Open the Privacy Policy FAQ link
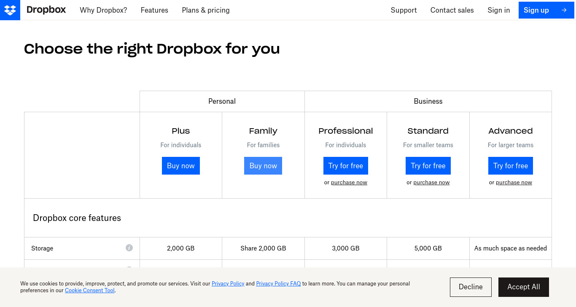Viewport: 576px width, 307px height. [x=278, y=284]
